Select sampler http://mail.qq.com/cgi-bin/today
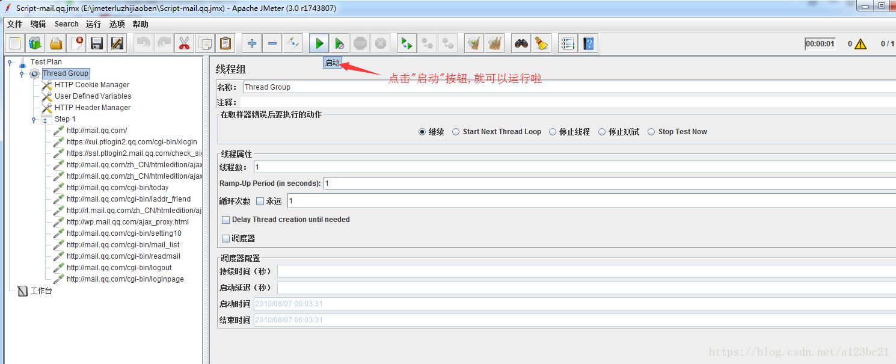Viewport: 896px width, 364px height. [x=117, y=188]
